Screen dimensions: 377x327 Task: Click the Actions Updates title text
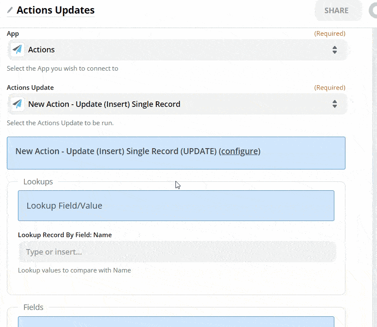click(56, 10)
